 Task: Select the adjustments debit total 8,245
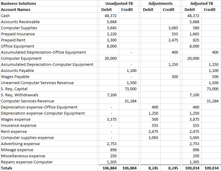point(153,168)
